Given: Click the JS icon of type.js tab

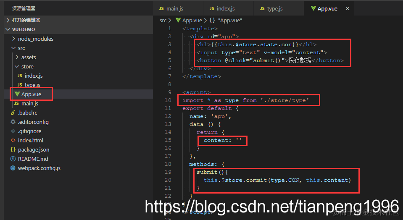Looking at the screenshot, I should (x=262, y=8).
